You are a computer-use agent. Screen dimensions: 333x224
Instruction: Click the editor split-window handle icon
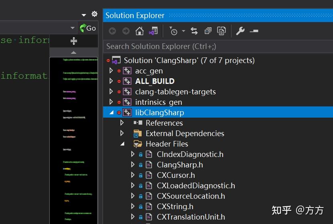point(73,41)
